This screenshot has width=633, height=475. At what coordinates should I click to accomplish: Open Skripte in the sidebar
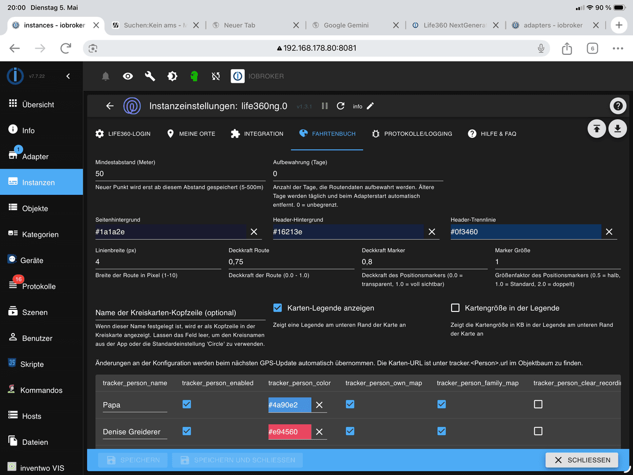pyautogui.click(x=41, y=364)
